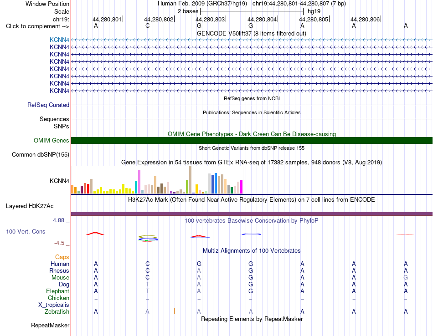Click position marker 44,280,803
The height and width of the screenshot is (336, 433).
[x=211, y=19]
